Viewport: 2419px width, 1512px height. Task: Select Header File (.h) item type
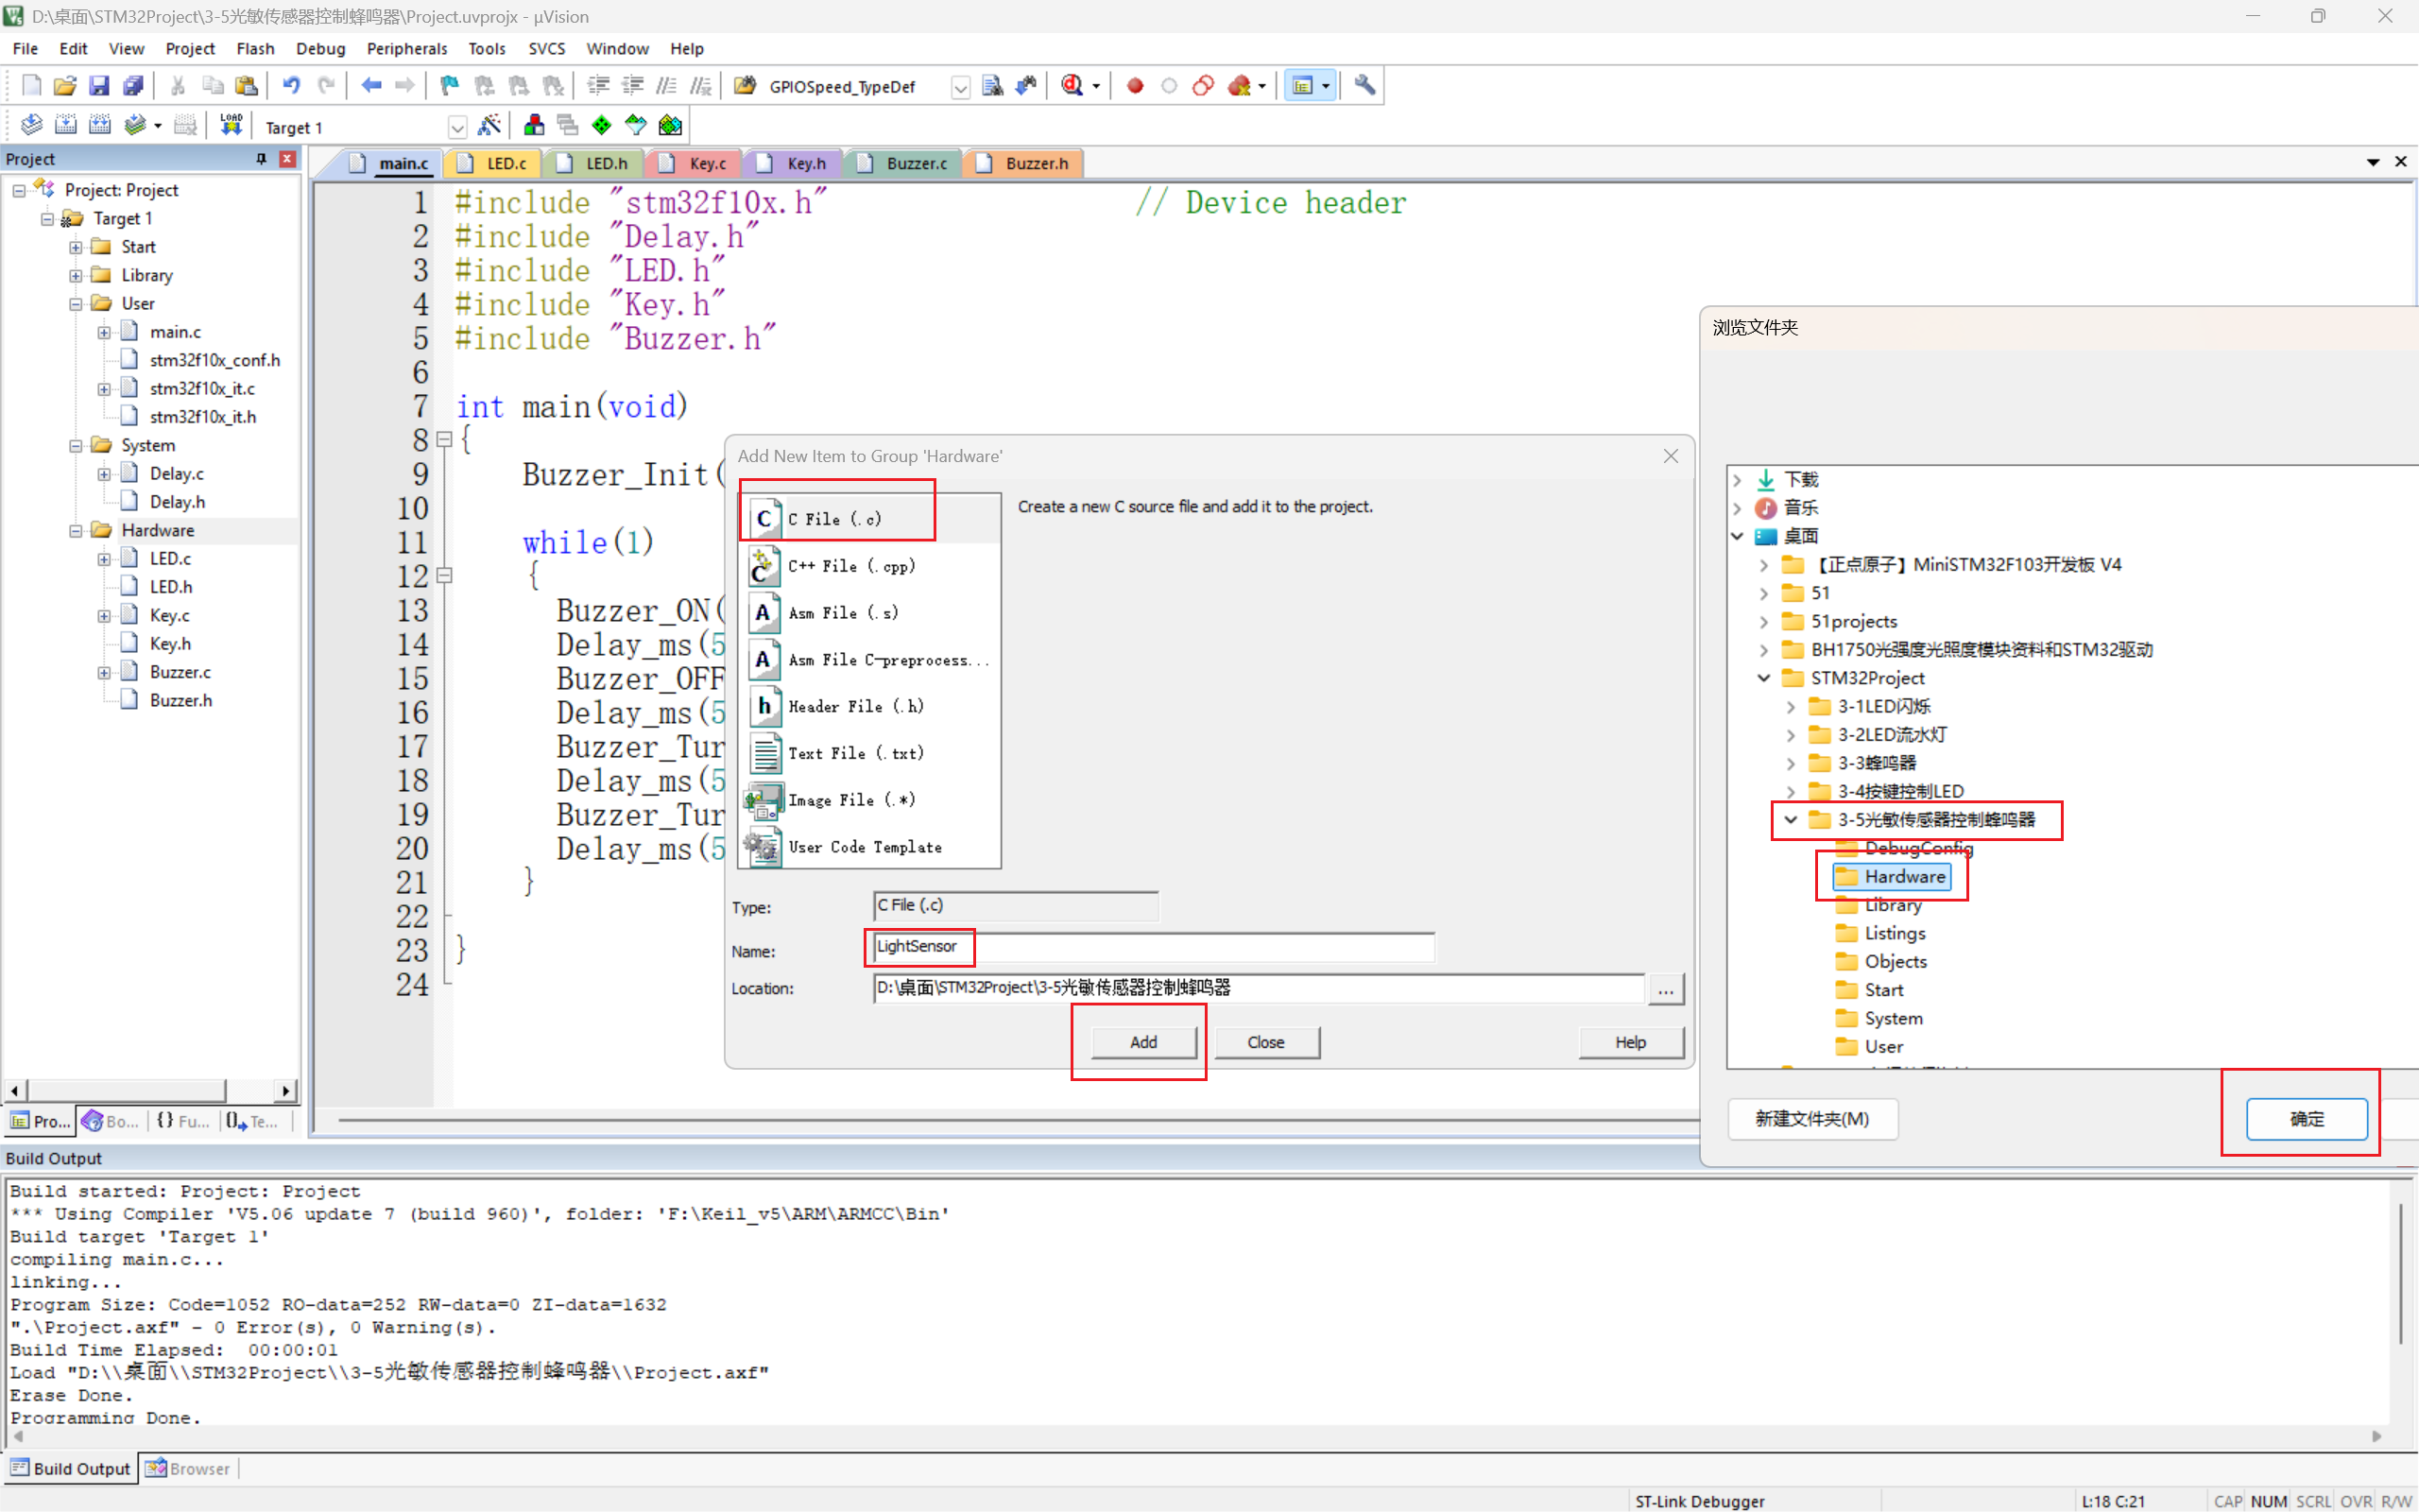pyautogui.click(x=856, y=707)
